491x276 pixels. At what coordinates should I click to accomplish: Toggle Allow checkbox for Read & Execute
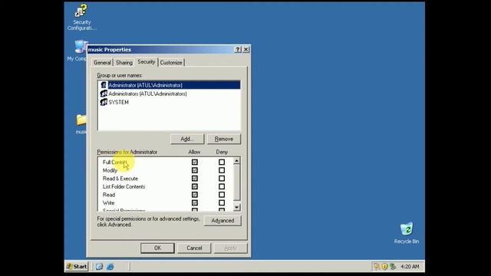(195, 179)
